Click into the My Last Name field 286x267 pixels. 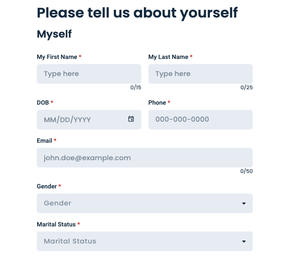200,74
